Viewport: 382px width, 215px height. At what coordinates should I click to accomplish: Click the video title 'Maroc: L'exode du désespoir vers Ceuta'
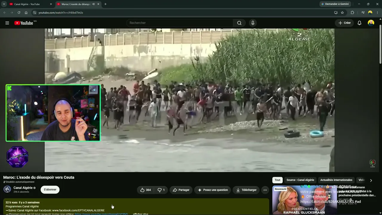pos(39,177)
